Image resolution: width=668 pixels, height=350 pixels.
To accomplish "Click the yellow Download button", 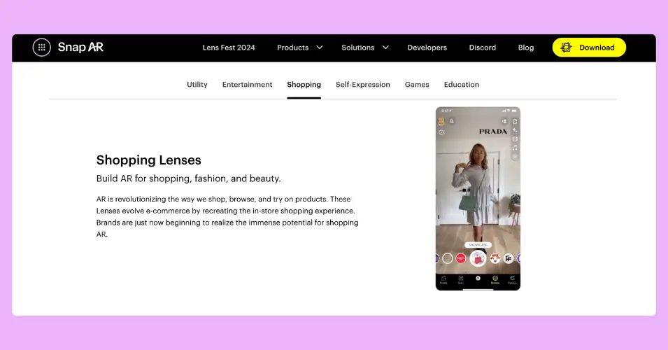I will [x=589, y=48].
